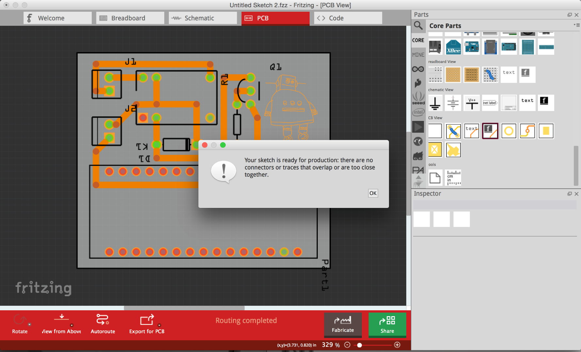581x352 pixels.
Task: Click OK to dismiss the production dialog
Action: 373,193
